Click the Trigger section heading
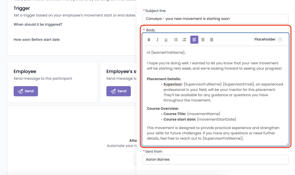 [x=22, y=8]
